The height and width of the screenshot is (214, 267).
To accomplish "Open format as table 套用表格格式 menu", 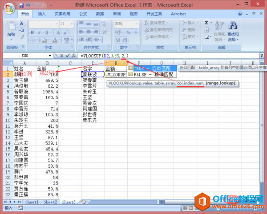I will pyautogui.click(x=160, y=30).
